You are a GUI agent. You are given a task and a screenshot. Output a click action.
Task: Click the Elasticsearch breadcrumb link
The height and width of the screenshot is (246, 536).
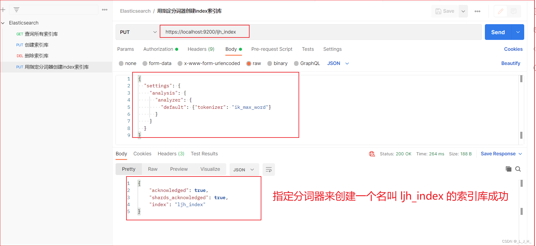135,11
